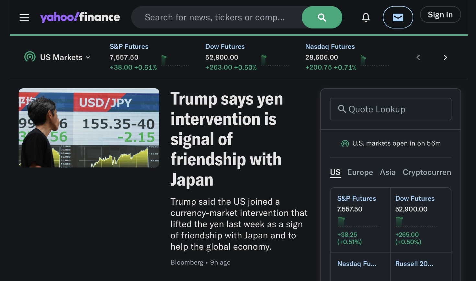Open headline about Trump and yen intervention

pyautogui.click(x=227, y=139)
